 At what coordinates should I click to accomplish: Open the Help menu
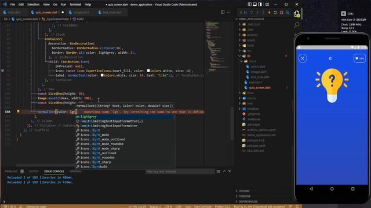pos(88,4)
